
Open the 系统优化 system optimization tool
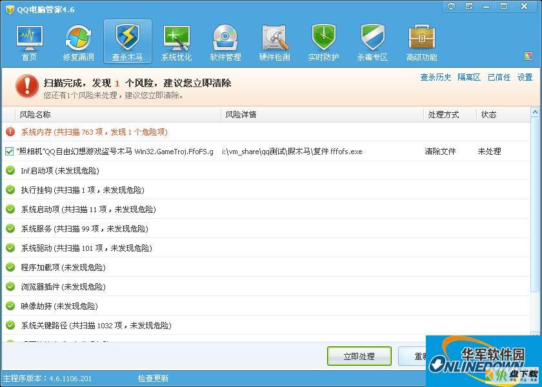pyautogui.click(x=177, y=43)
